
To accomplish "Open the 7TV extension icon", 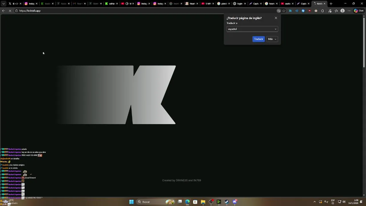I will [290, 11].
